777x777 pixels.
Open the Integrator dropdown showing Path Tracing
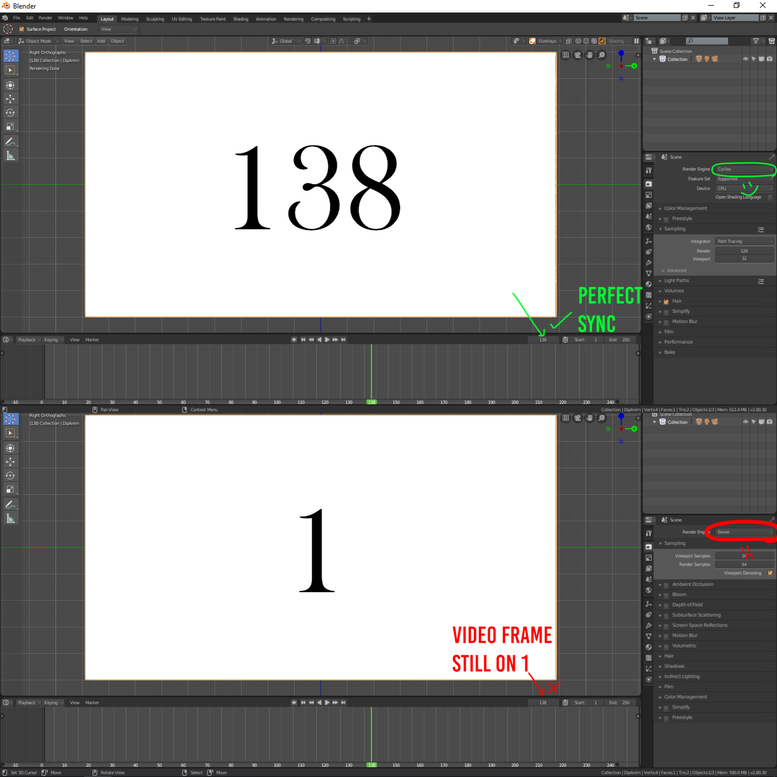pyautogui.click(x=745, y=241)
